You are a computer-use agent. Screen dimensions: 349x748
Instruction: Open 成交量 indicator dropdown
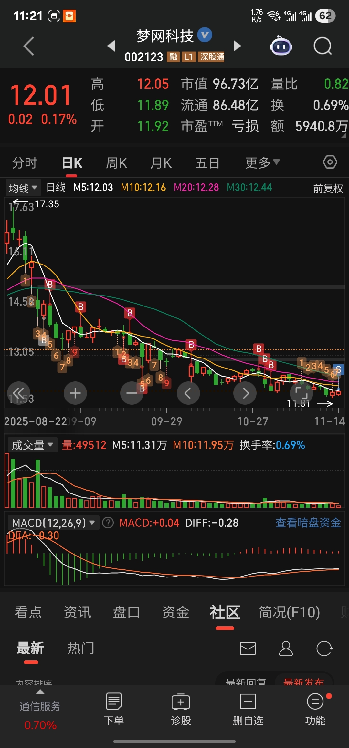point(32,445)
